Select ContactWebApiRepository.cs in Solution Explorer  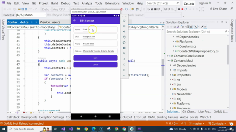click(x=199, y=51)
